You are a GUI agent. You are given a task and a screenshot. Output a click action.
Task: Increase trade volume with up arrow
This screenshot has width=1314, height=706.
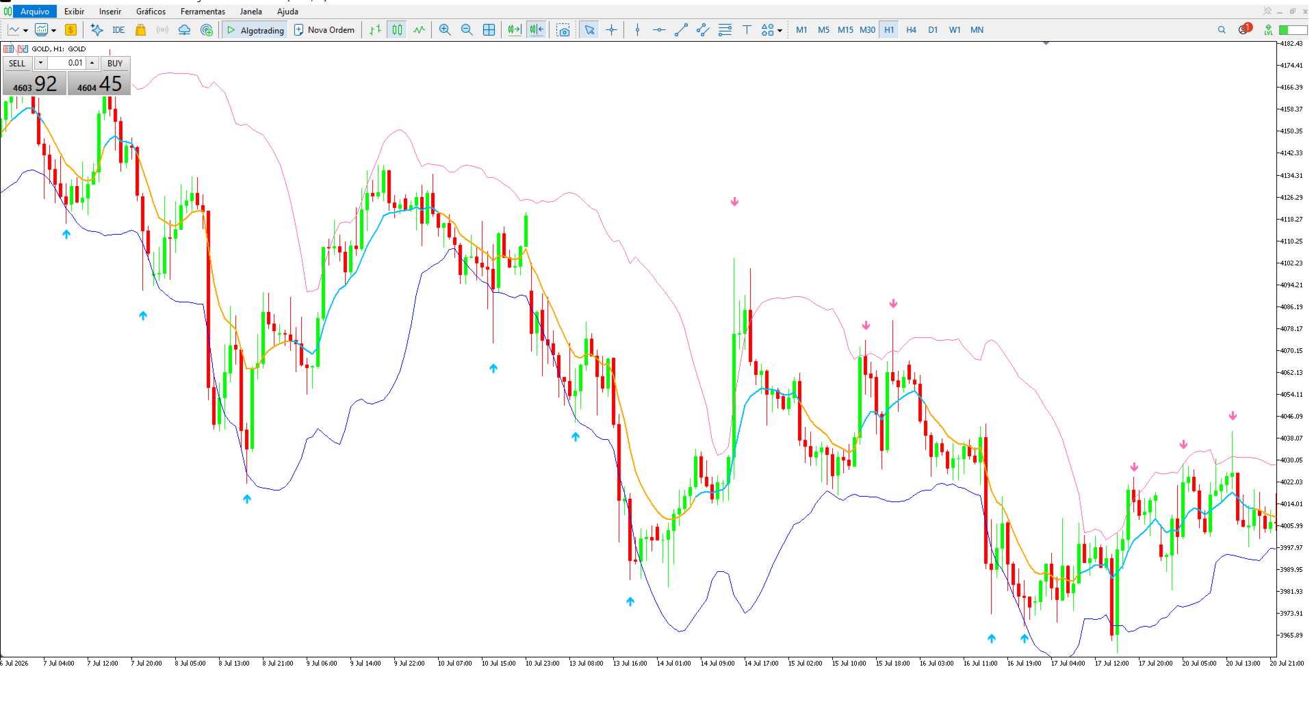point(92,63)
